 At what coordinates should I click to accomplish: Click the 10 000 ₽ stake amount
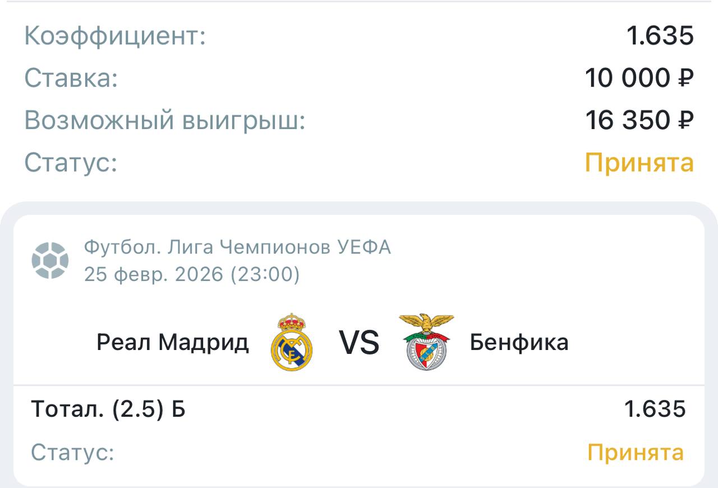point(639,78)
